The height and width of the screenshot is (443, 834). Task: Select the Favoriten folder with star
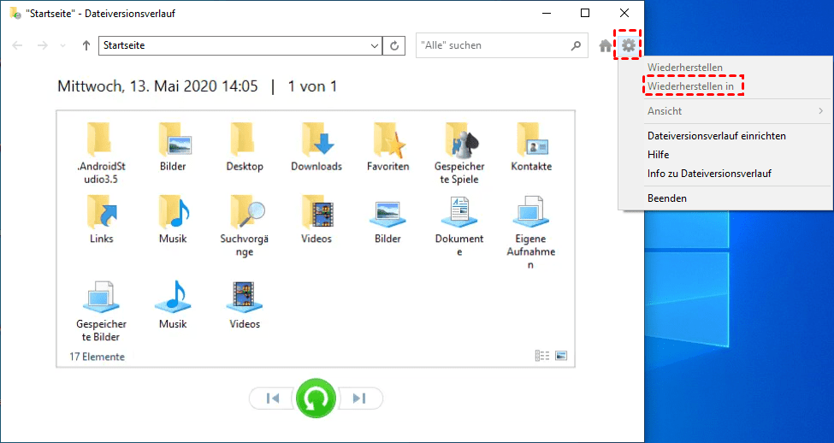click(x=389, y=139)
